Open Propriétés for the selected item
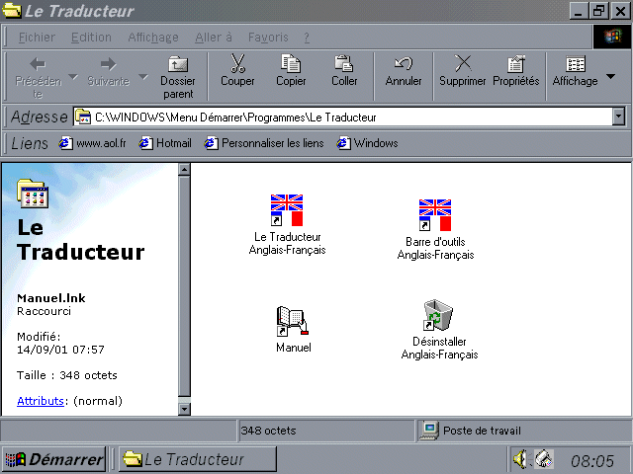Screen dimensions: 633x474 516,71
